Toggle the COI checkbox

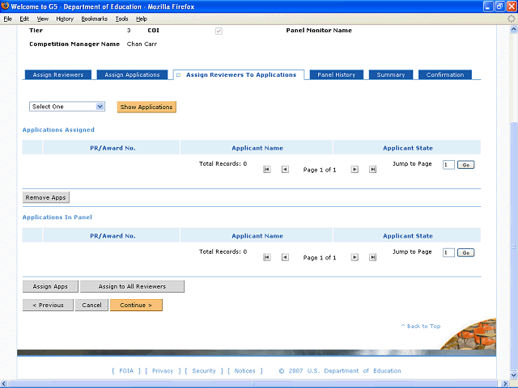pos(219,31)
